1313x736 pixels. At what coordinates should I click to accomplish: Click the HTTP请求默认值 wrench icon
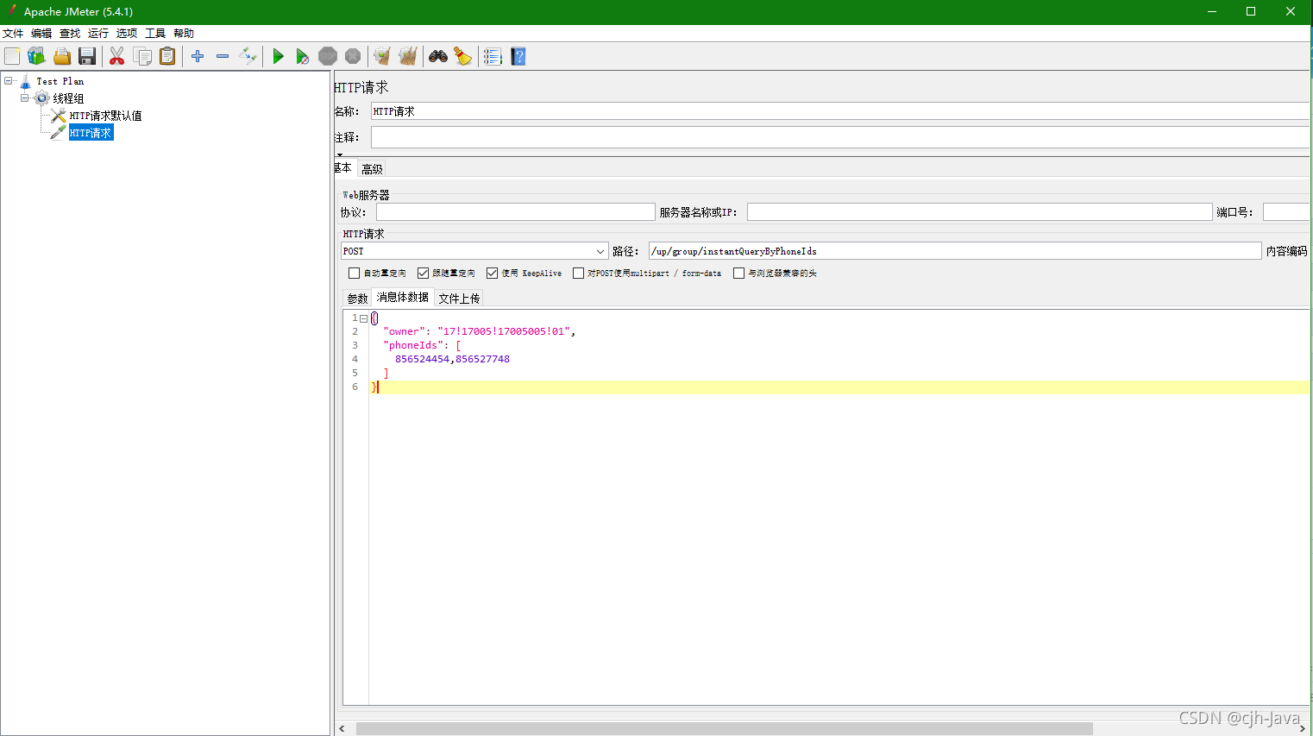(x=59, y=116)
